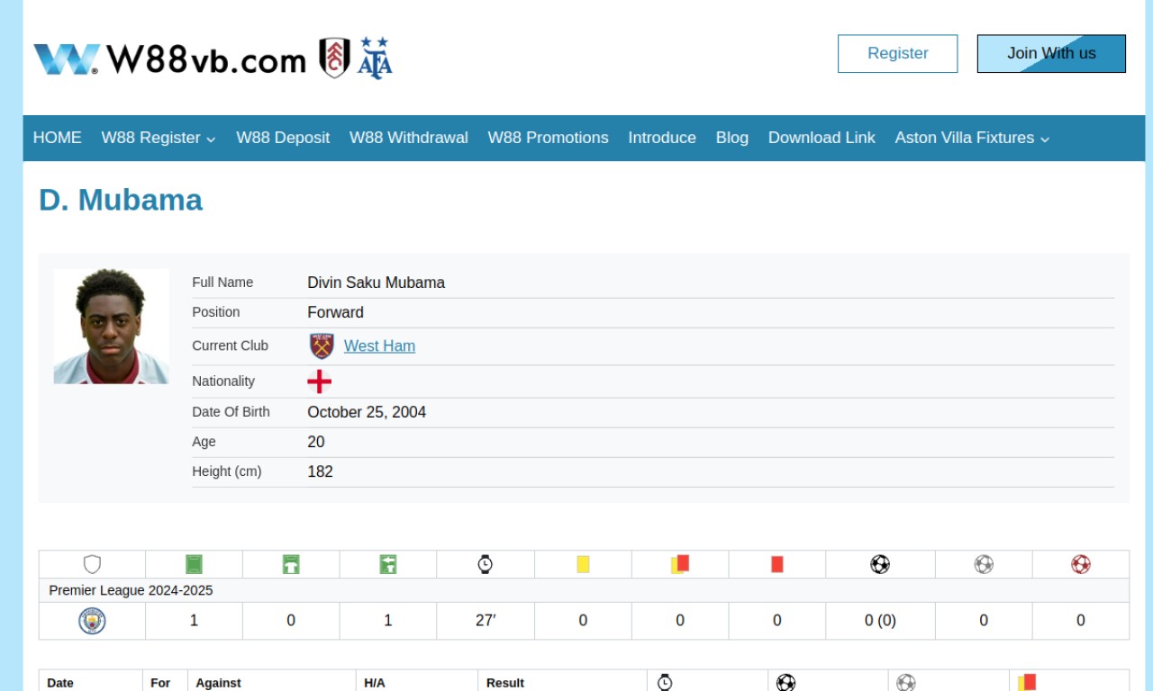Click the Premier League 2024-2025 row label
The width and height of the screenshot is (1153, 691).
click(131, 590)
